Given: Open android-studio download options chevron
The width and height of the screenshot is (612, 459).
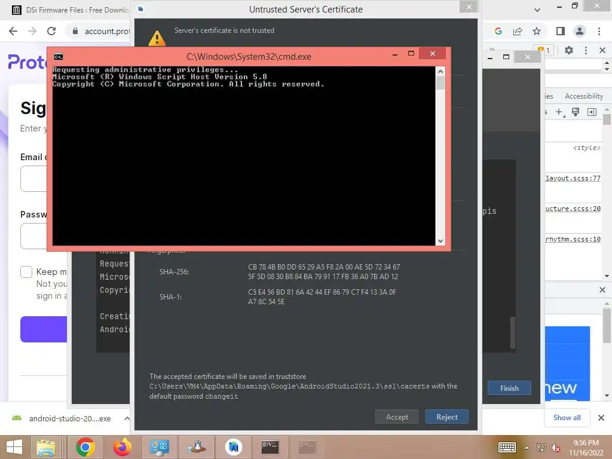Looking at the screenshot, I should pos(127,418).
